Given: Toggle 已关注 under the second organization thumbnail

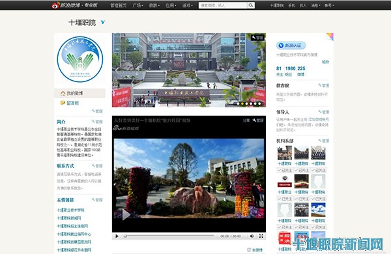Looking at the screenshot, I should coord(301,170).
